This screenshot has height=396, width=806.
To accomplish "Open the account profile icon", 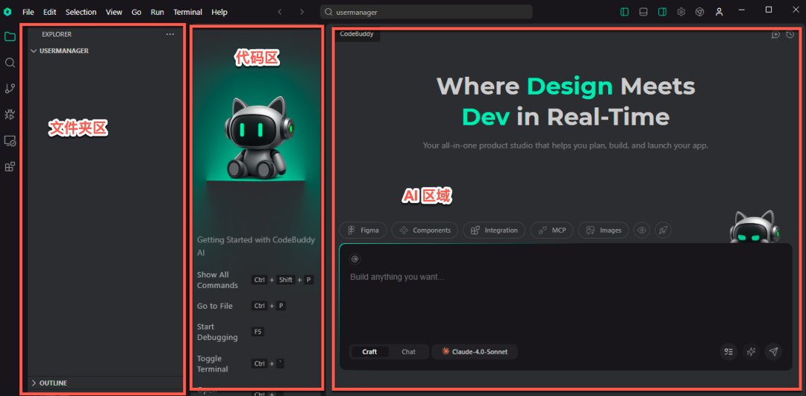I will [x=719, y=12].
